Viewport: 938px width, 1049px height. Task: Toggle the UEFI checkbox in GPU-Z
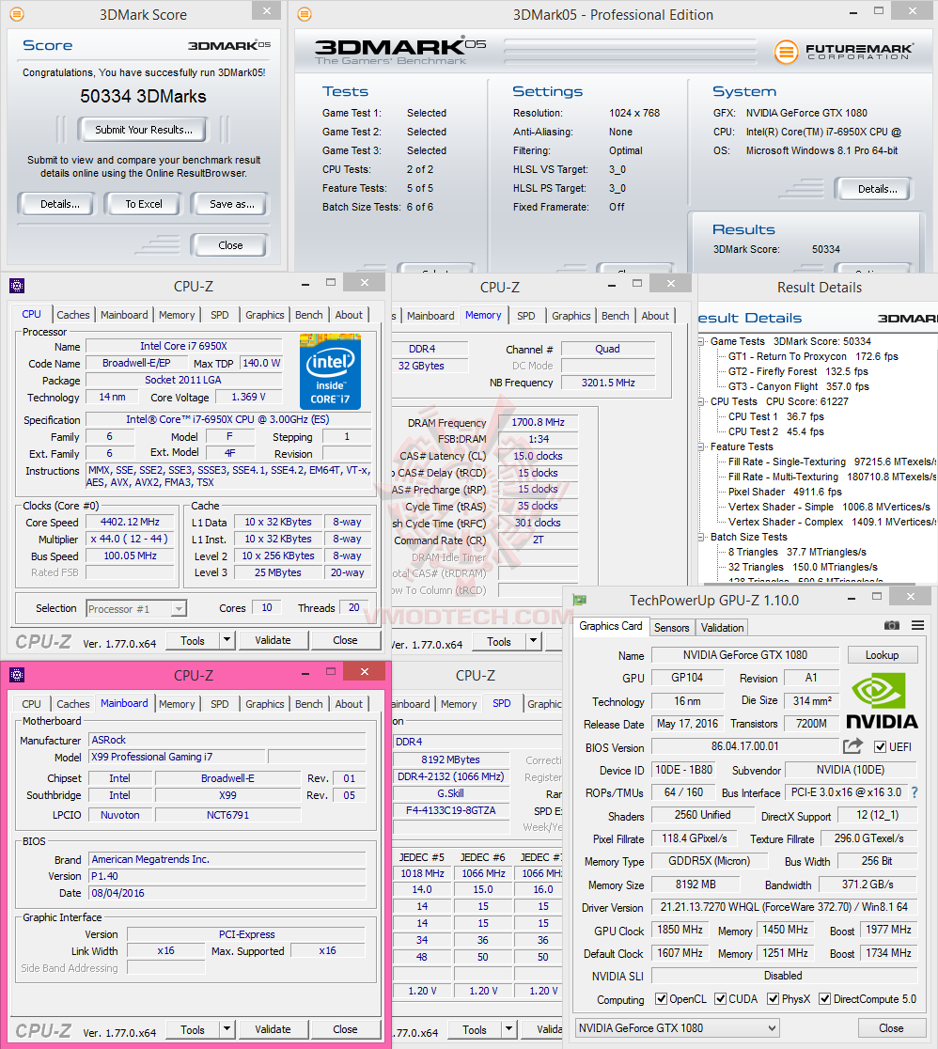pos(880,746)
